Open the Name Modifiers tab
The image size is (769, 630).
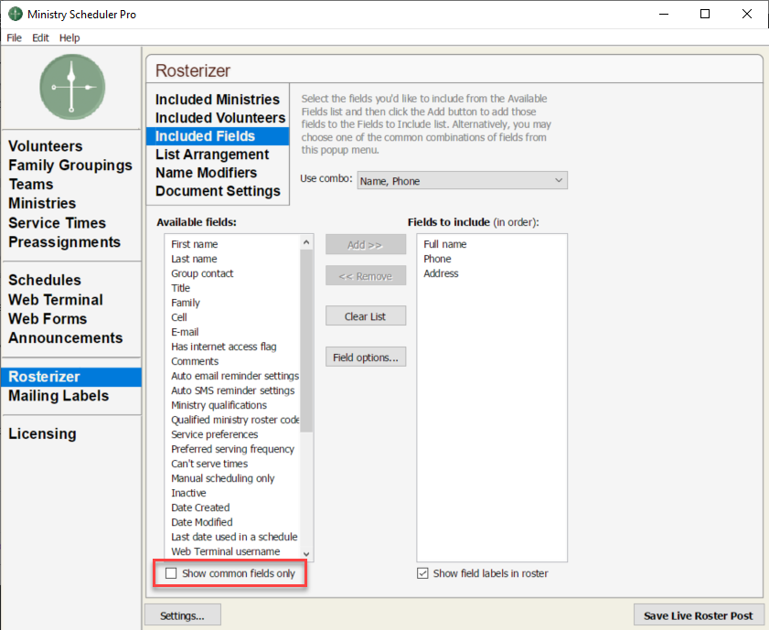(x=218, y=173)
